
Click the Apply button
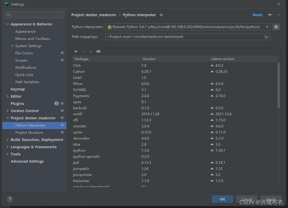tap(271, 199)
